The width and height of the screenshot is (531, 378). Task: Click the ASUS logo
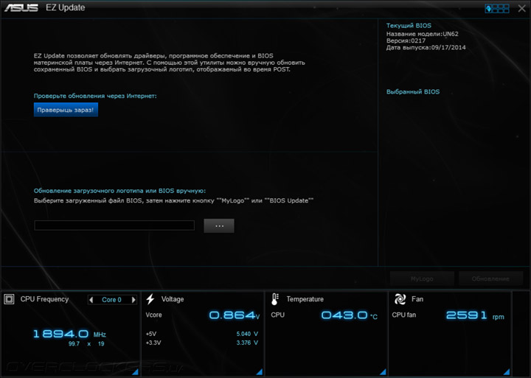pos(21,8)
